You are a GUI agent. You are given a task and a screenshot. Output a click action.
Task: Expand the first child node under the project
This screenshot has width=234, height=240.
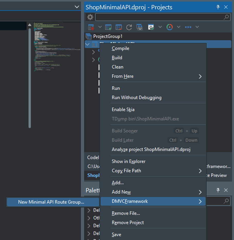pyautogui.click(x=93, y=52)
